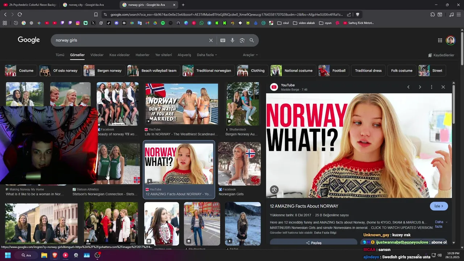
Task: Close the image preview panel
Action: [x=443, y=87]
